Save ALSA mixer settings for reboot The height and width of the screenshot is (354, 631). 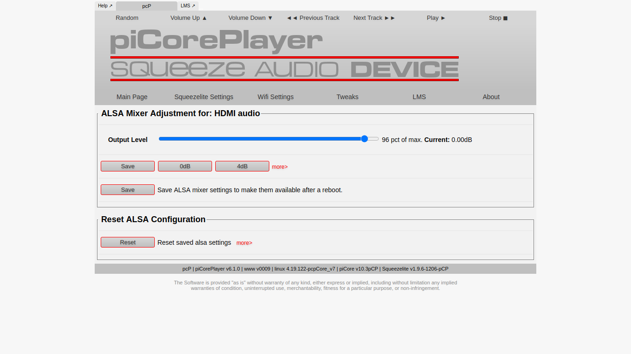[127, 190]
